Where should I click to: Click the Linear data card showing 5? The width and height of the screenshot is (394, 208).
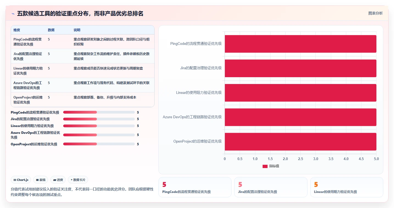tap(347, 187)
